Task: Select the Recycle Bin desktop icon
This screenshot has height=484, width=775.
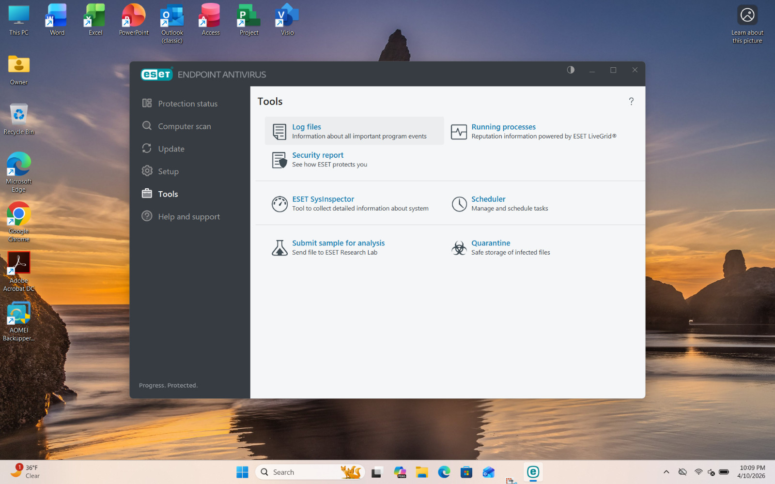Action: point(19,119)
